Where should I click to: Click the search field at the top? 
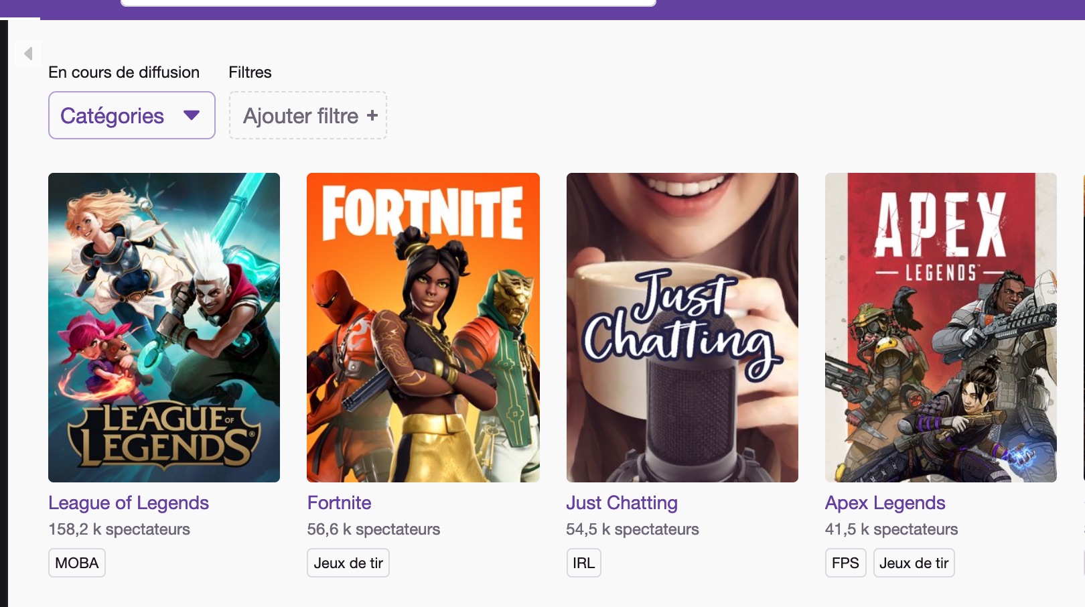[388, 3]
